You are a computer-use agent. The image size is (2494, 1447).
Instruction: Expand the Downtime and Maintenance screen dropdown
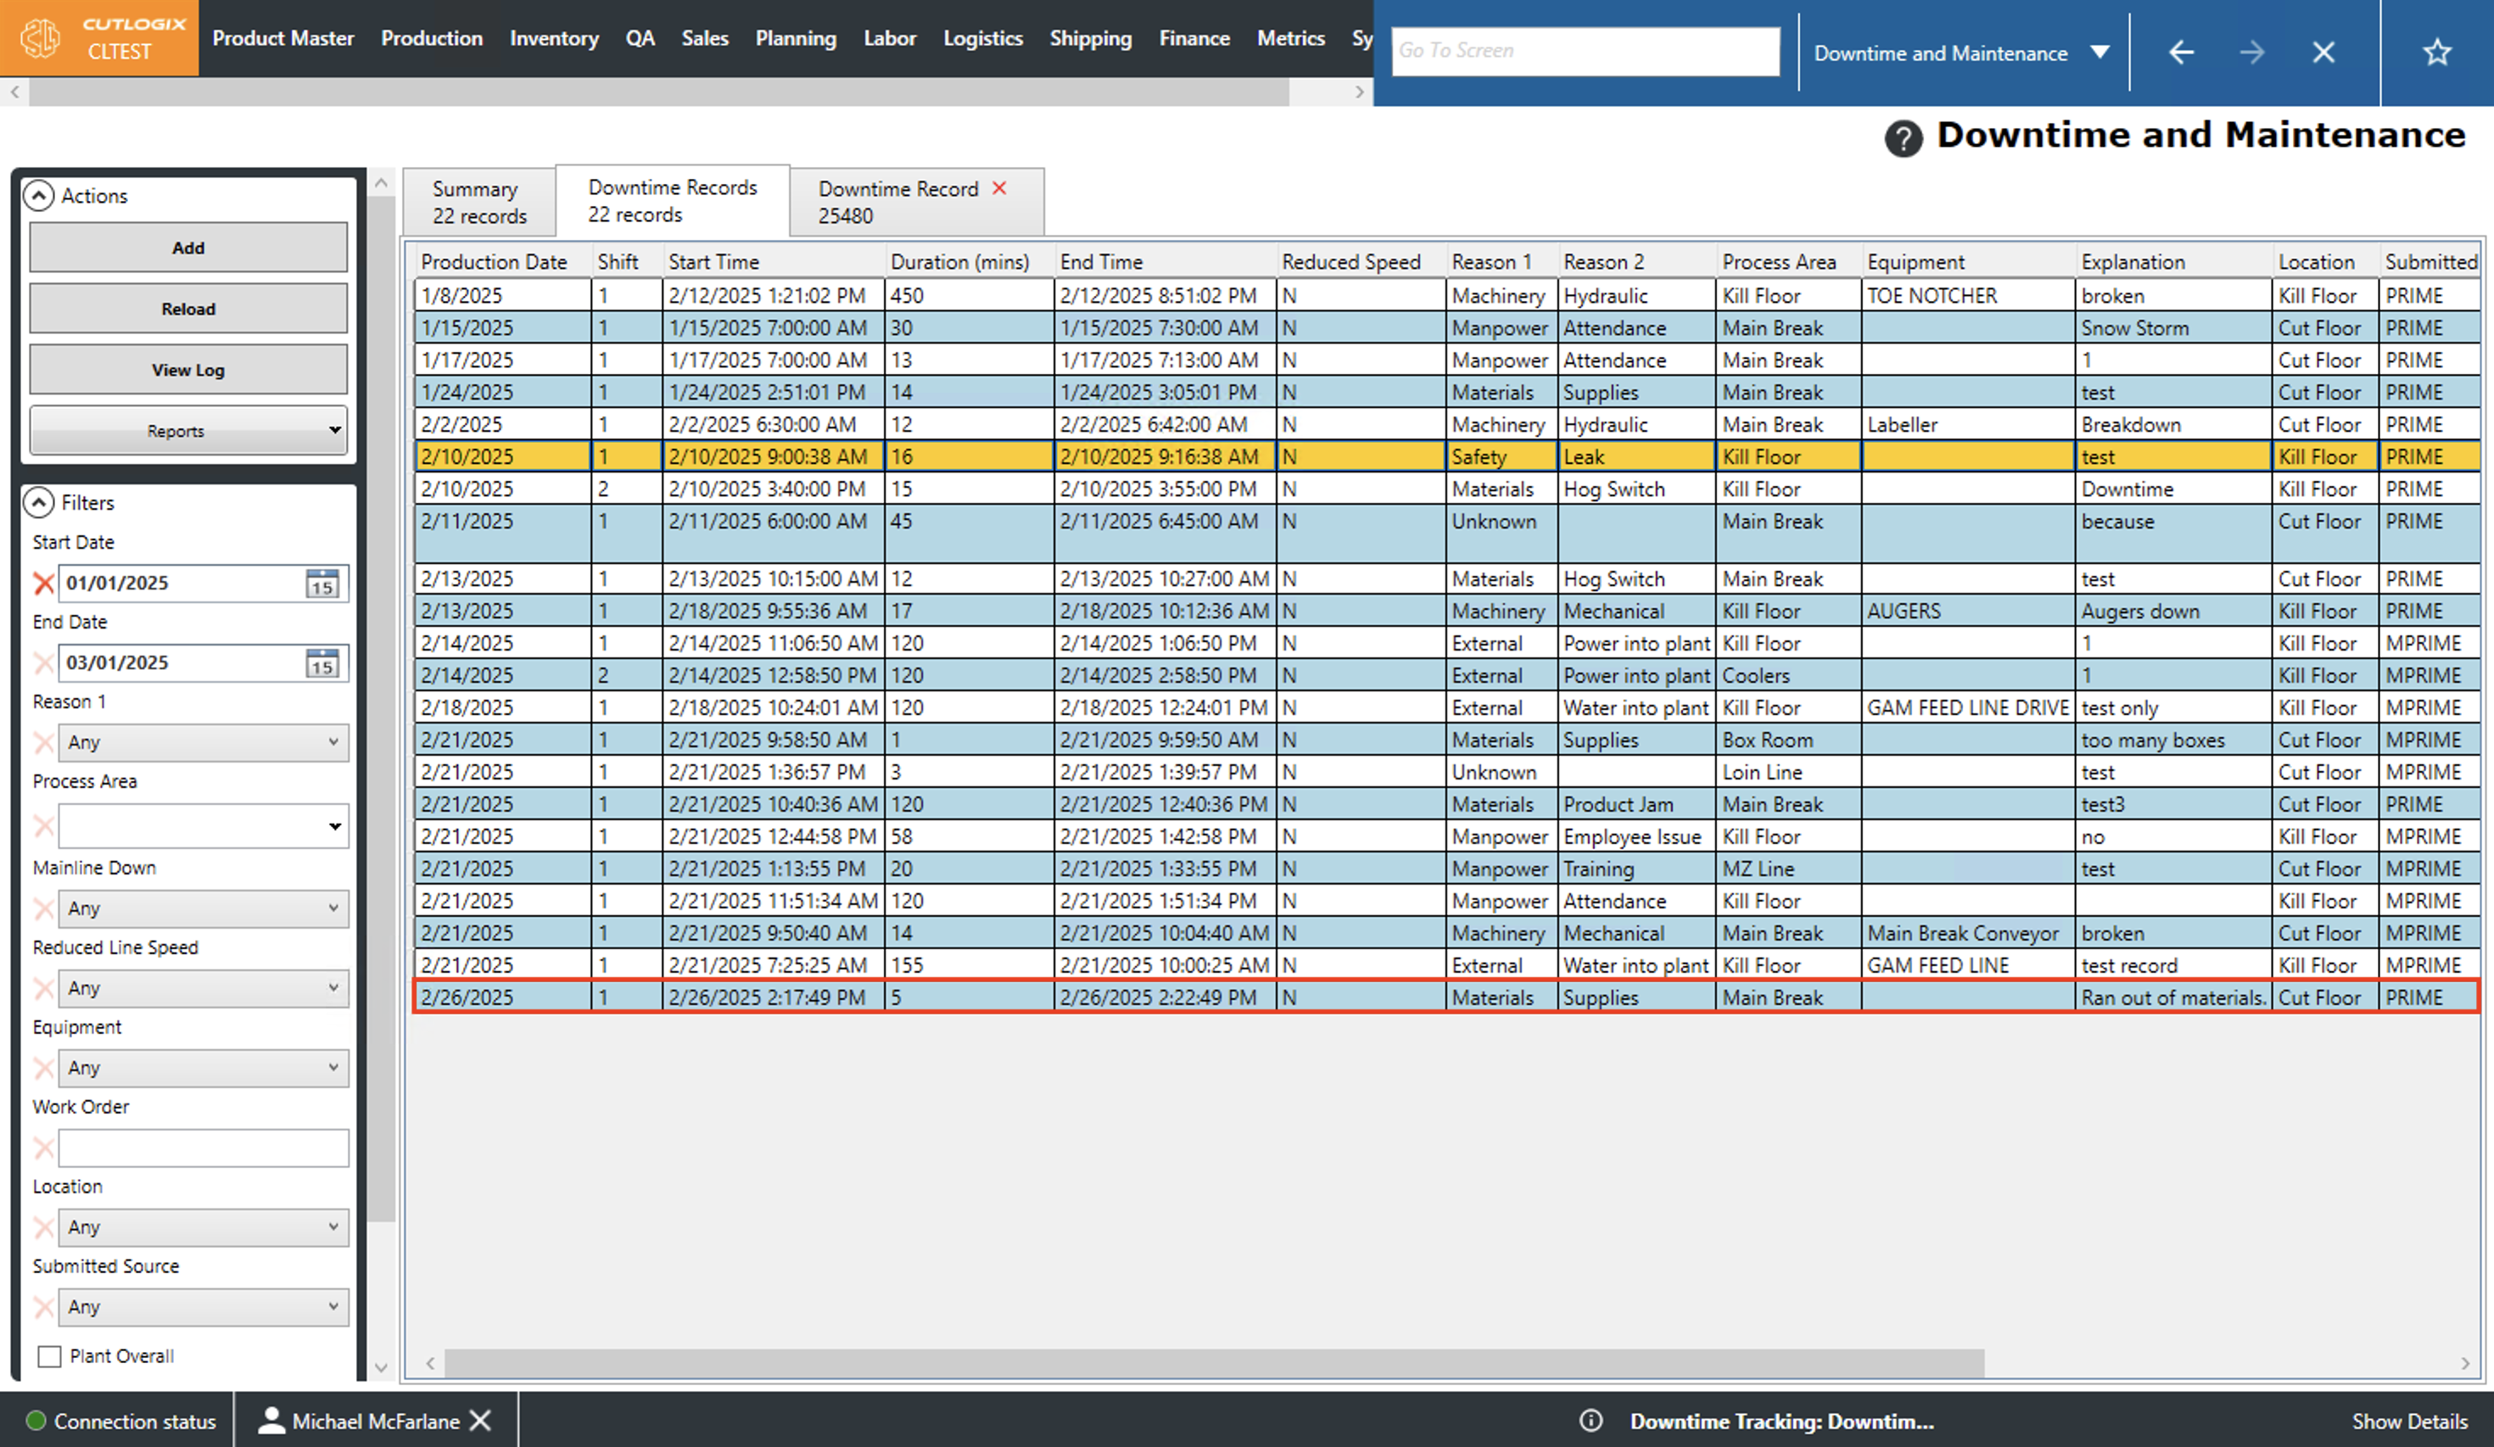coord(2099,53)
